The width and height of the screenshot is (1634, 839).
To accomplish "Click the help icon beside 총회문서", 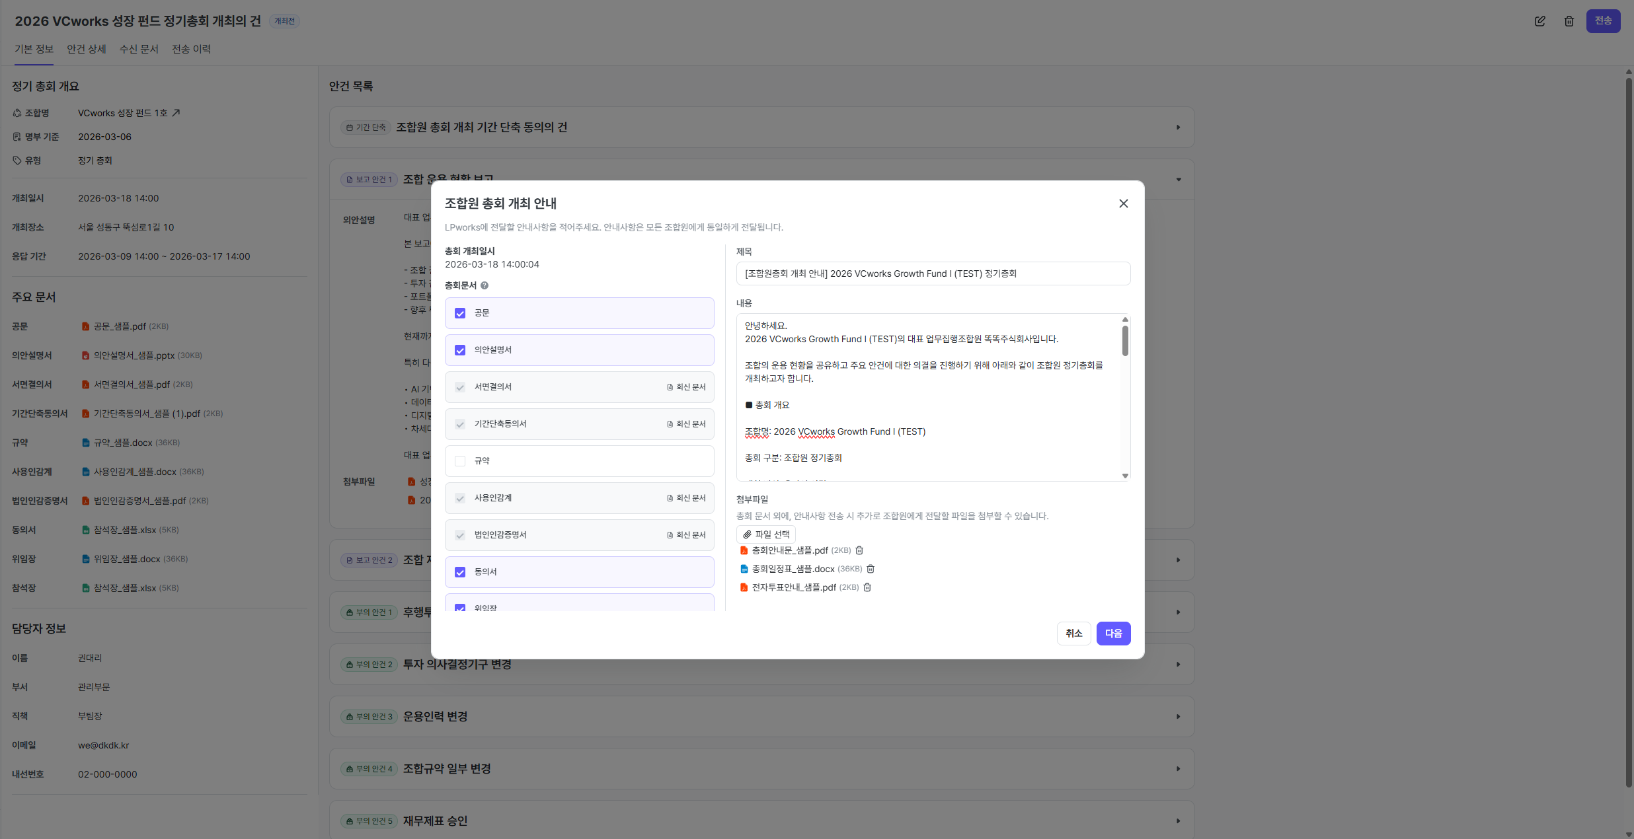I will point(485,285).
